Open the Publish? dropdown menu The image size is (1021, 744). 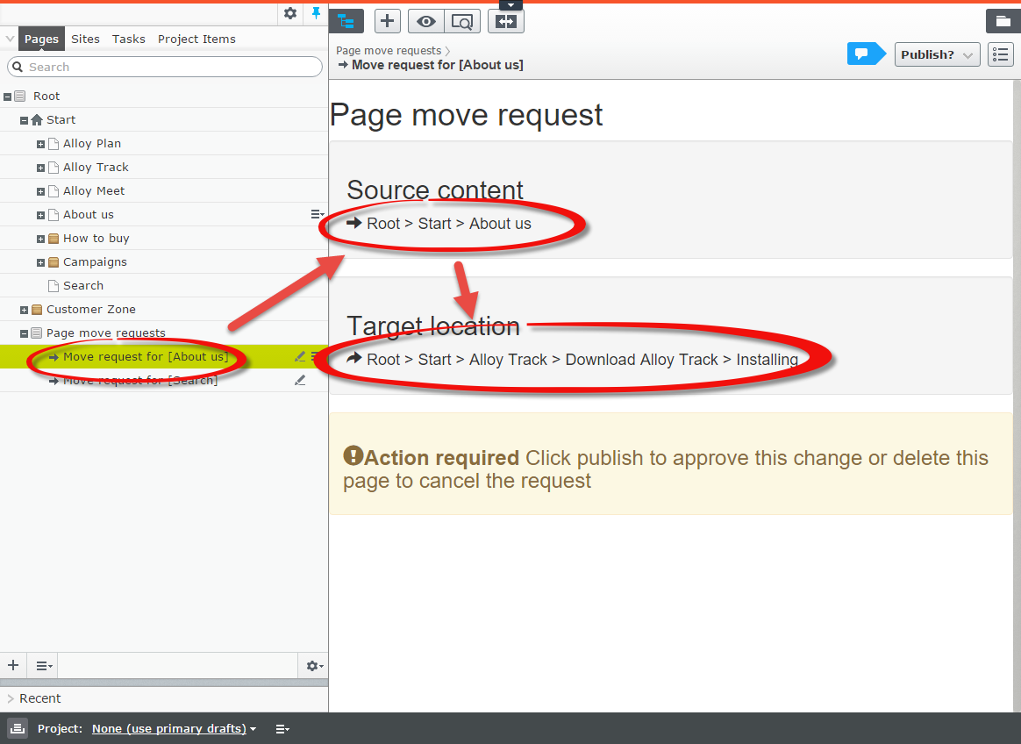(937, 54)
